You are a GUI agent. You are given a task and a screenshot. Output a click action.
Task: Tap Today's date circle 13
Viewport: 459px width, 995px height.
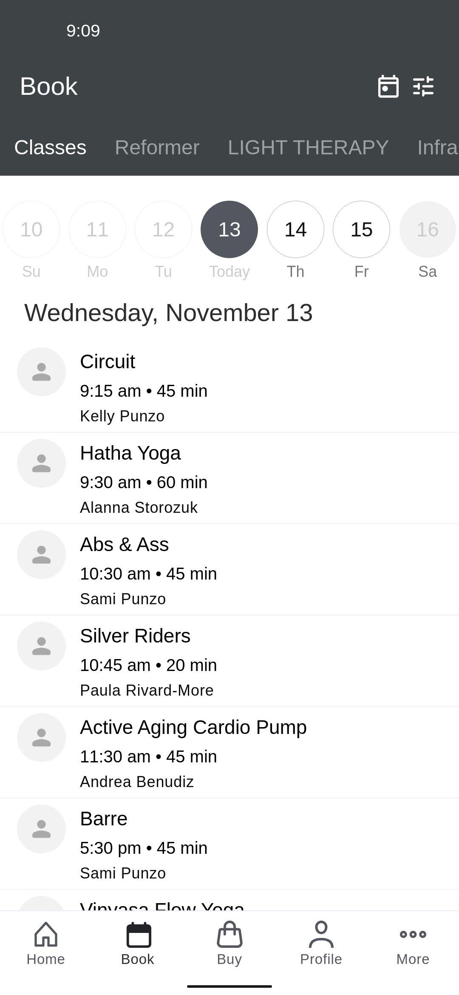(229, 229)
